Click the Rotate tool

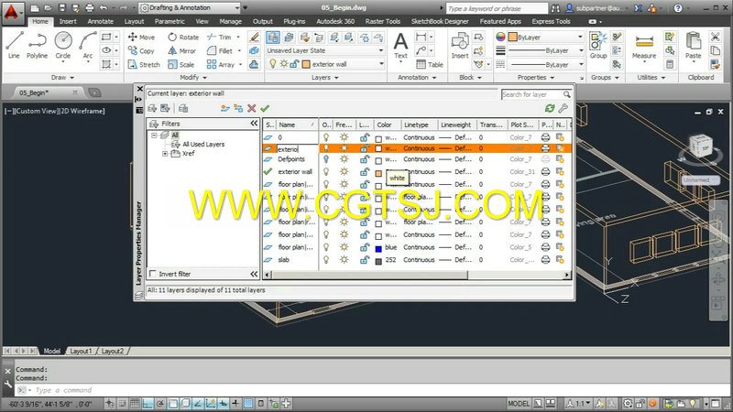183,37
